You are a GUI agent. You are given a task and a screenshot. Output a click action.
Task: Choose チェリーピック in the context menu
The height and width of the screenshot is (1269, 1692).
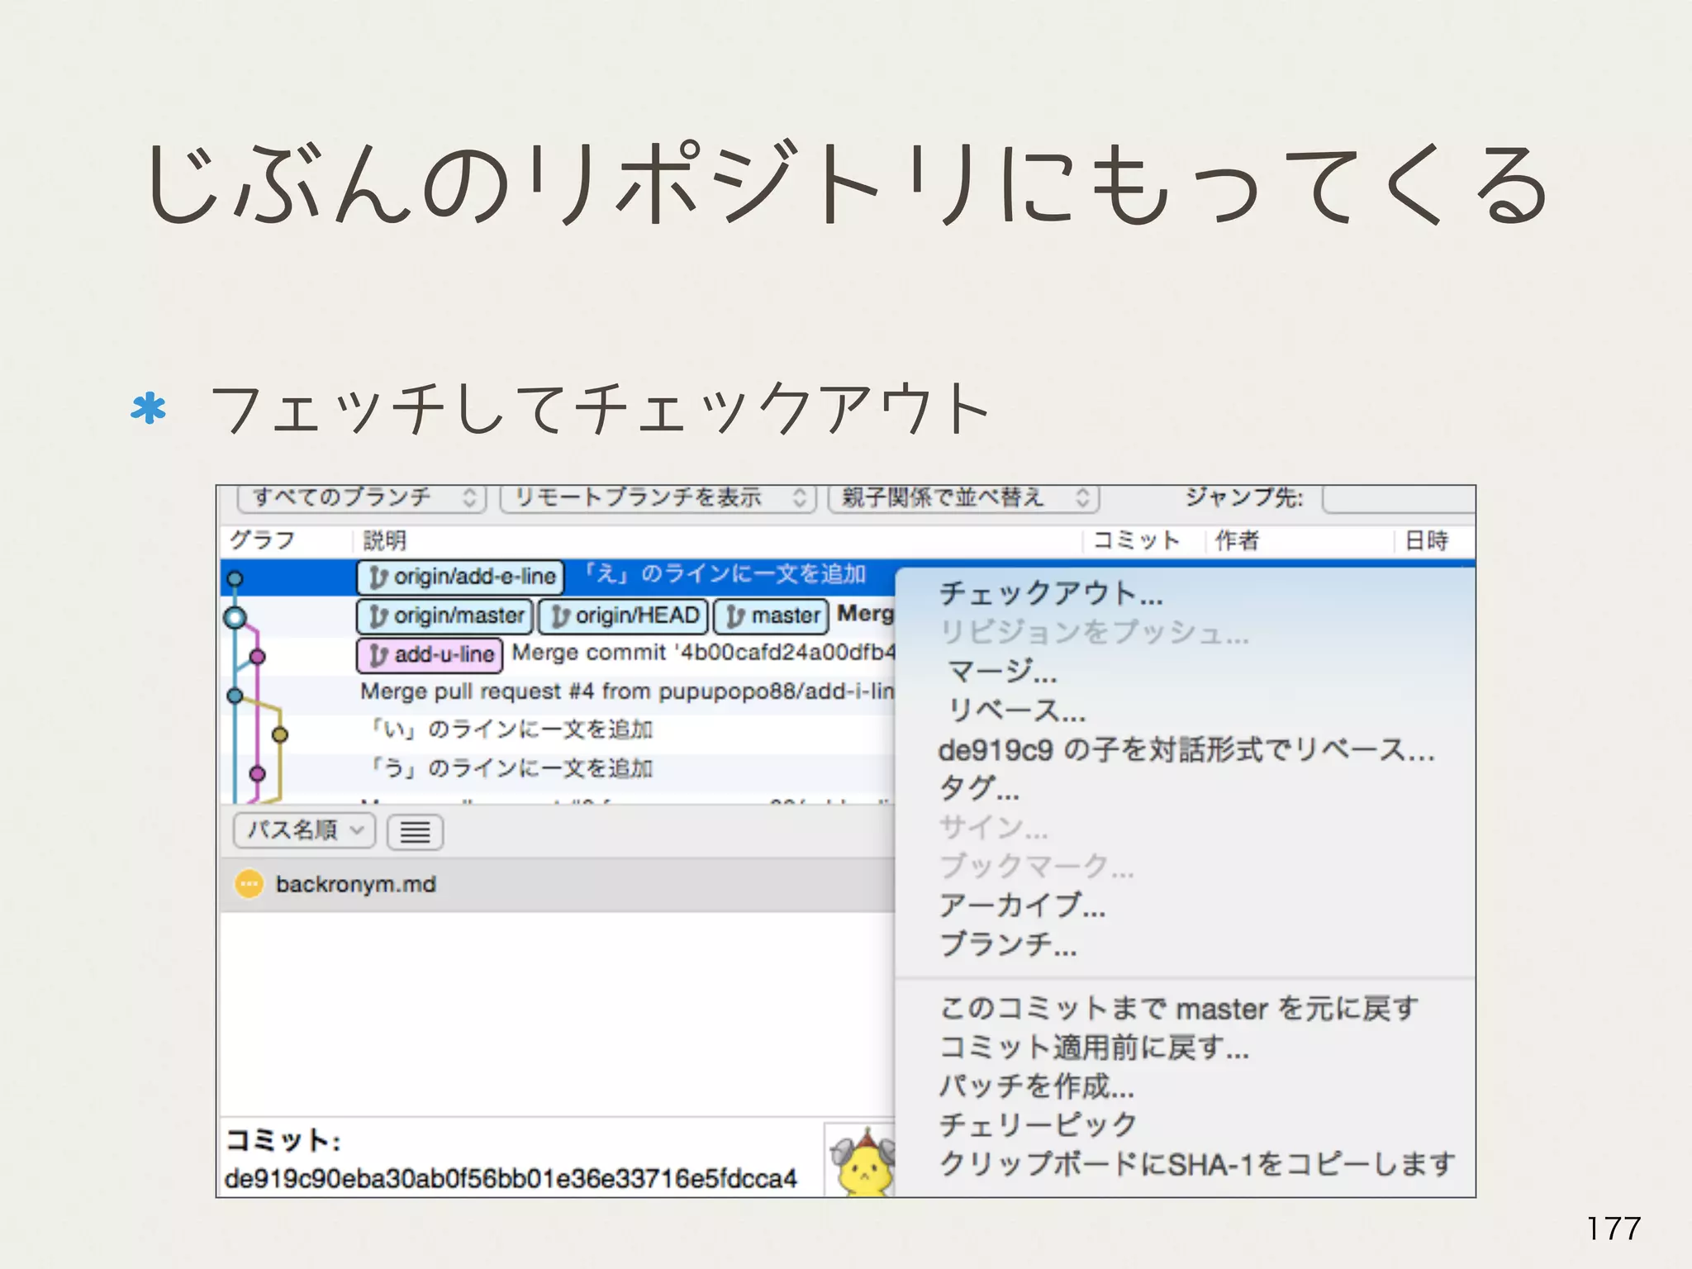pyautogui.click(x=1038, y=1124)
